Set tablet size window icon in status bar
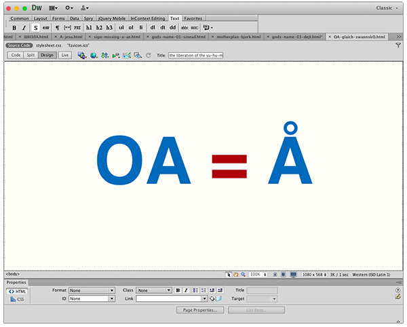The height and width of the screenshot is (327, 407). [x=283, y=275]
